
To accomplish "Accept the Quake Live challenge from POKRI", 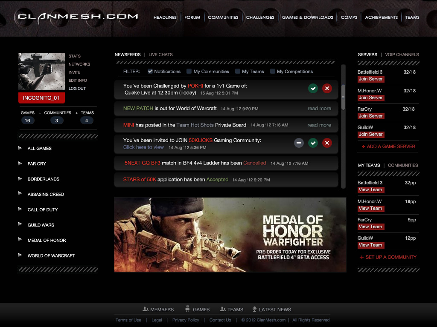I will 313,89.
